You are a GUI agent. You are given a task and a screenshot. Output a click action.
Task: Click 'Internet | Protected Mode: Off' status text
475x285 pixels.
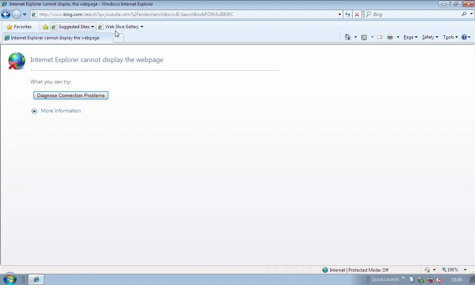pyautogui.click(x=359, y=270)
